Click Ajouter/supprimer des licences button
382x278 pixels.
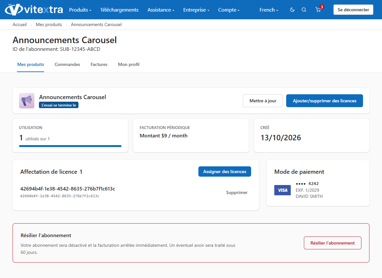click(x=324, y=101)
